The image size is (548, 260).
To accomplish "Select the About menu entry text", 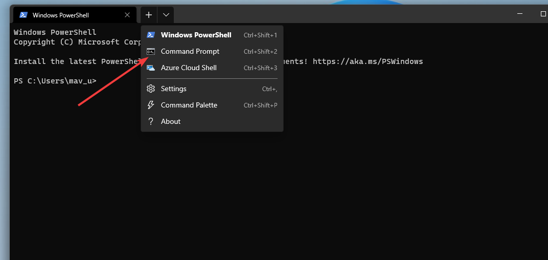I will point(170,121).
